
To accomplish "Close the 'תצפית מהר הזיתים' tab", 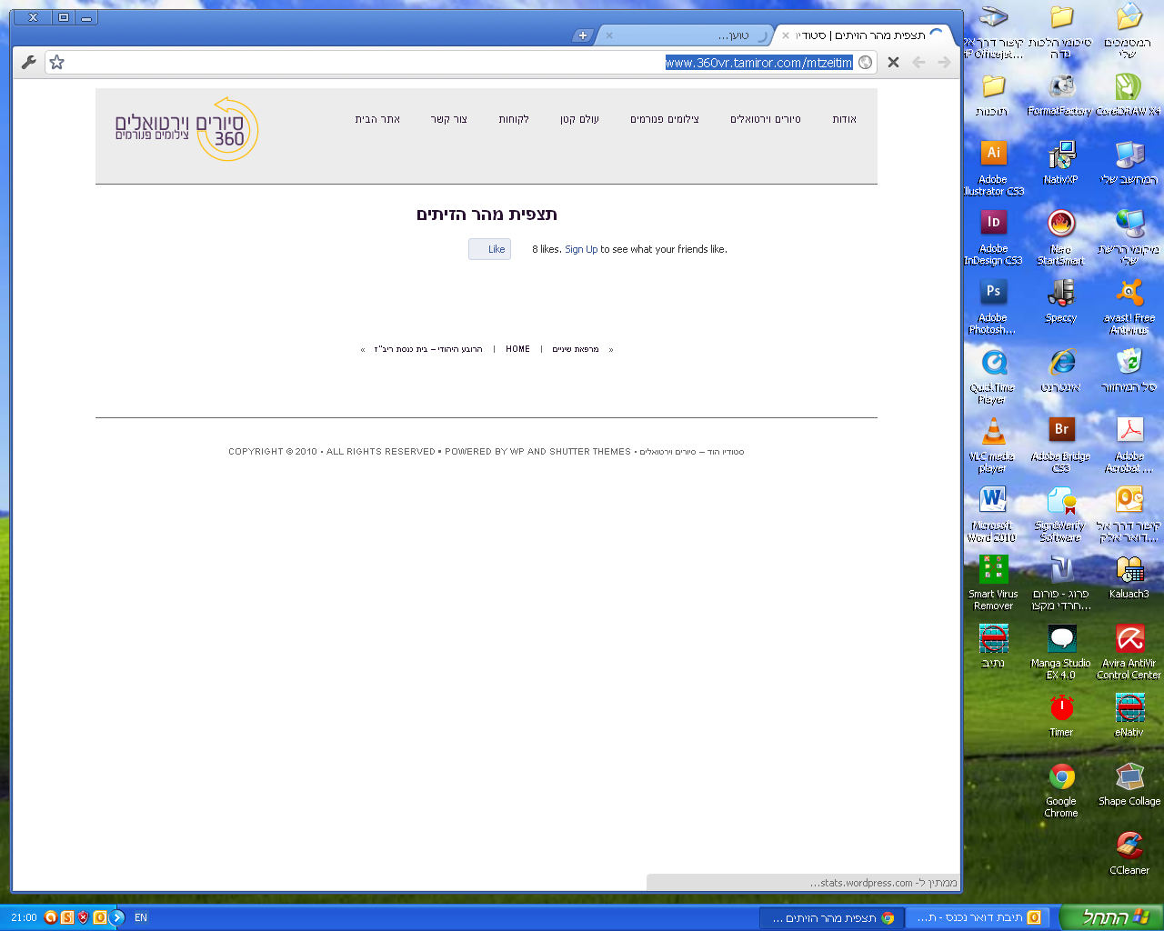I will pos(786,35).
